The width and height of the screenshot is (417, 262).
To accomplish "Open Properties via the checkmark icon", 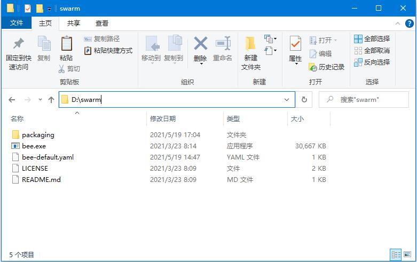I will 295,44.
